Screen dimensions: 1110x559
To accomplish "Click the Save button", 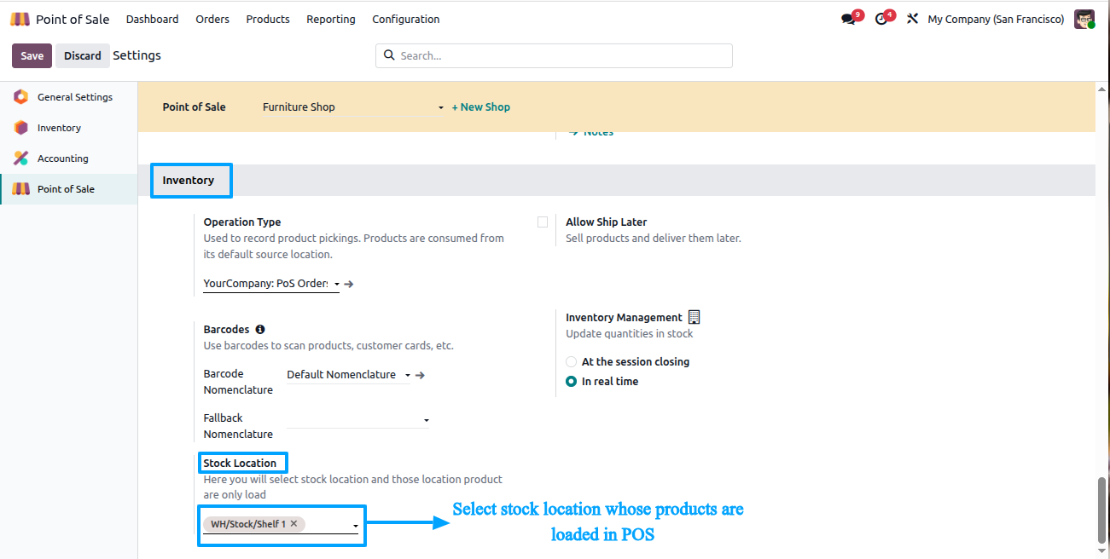I will [32, 55].
